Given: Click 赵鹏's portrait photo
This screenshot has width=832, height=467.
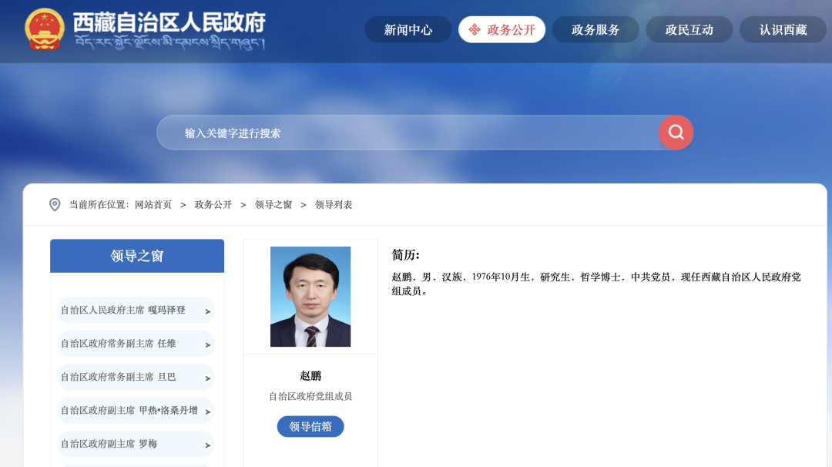Looking at the screenshot, I should (x=310, y=296).
